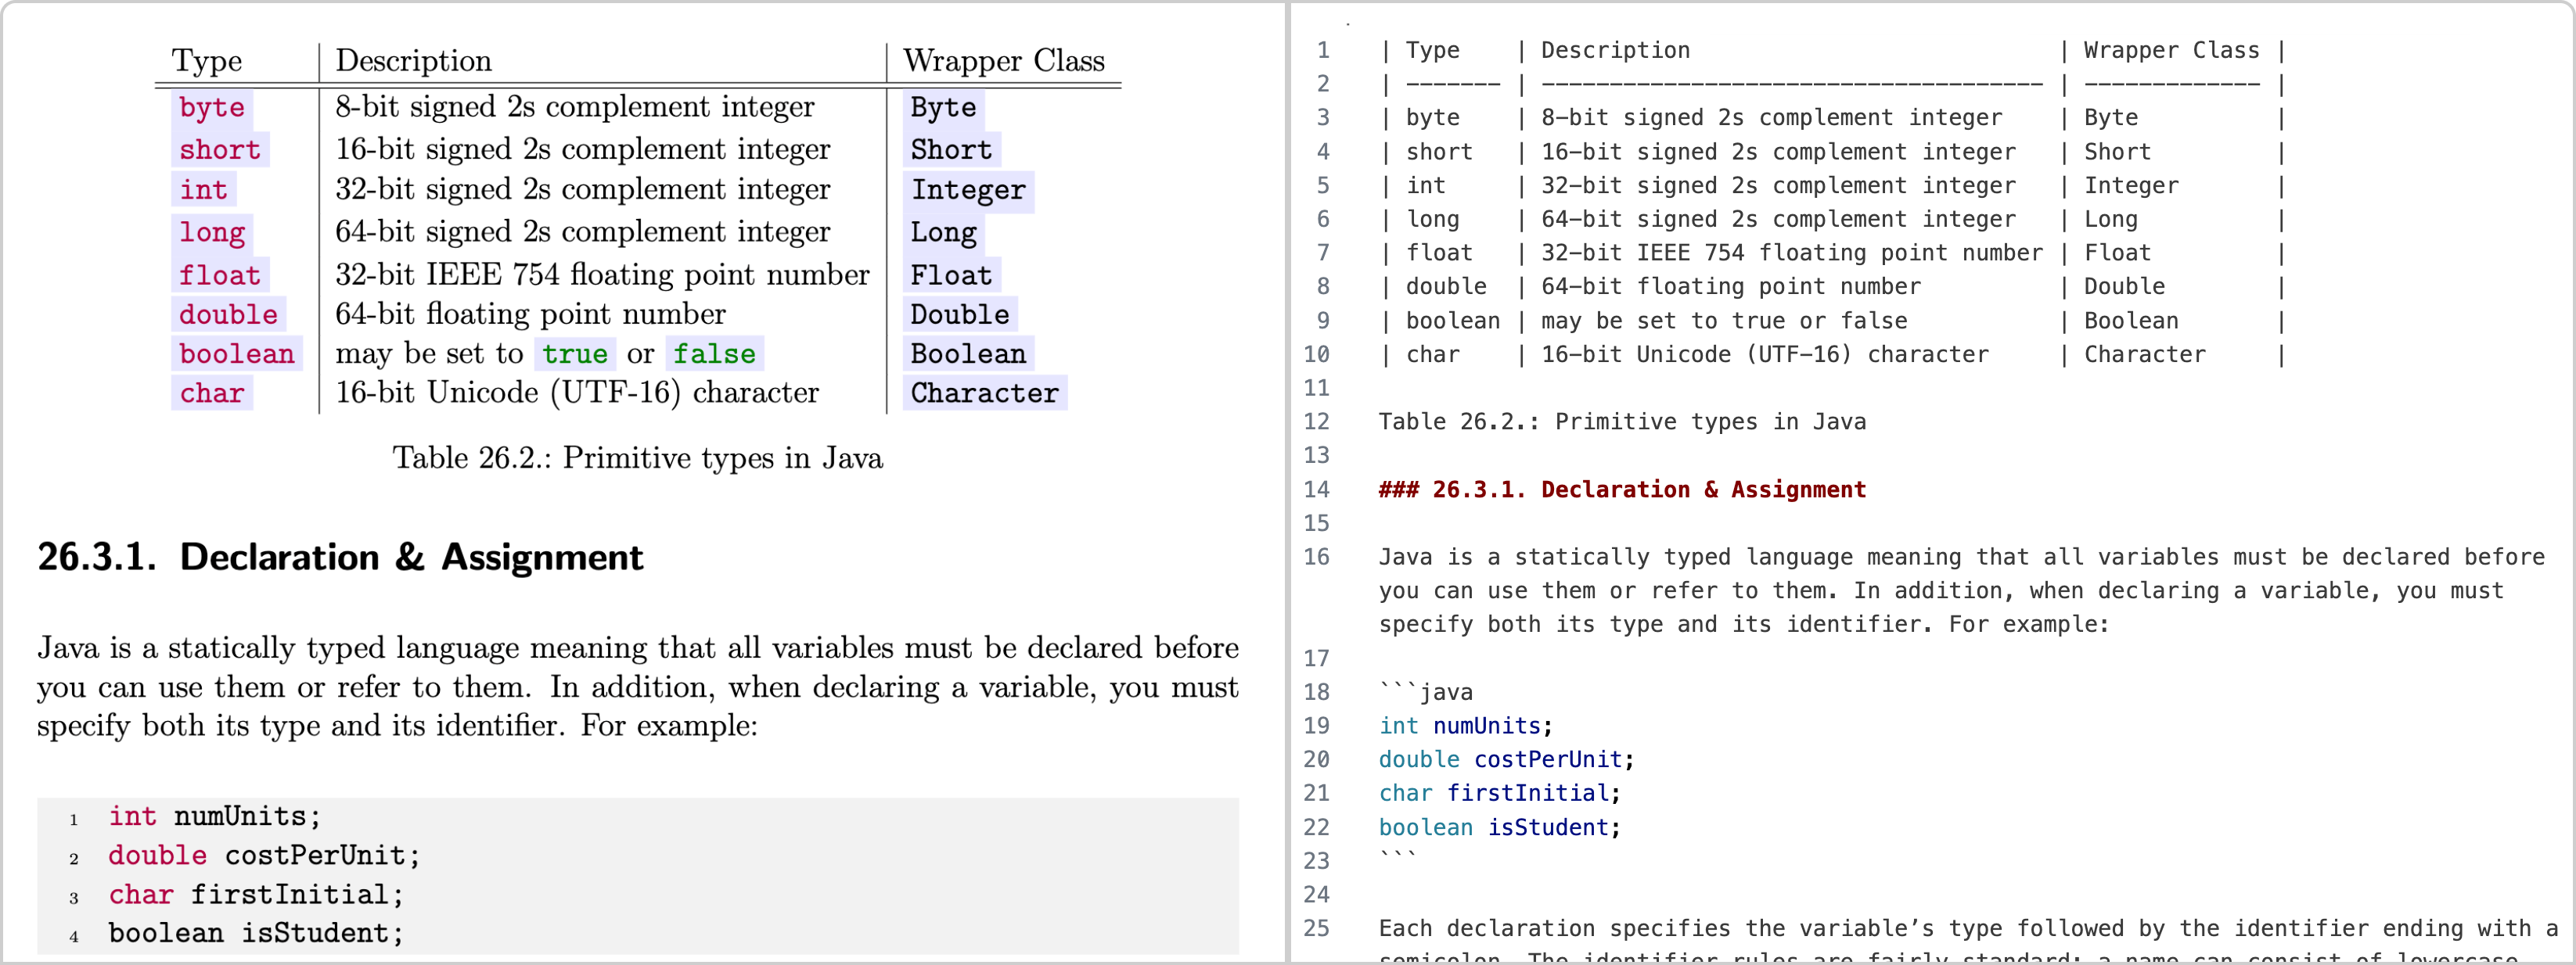This screenshot has width=2576, height=965.
Task: Click the 'boolean' type cell in PDF table
Action: [237, 353]
